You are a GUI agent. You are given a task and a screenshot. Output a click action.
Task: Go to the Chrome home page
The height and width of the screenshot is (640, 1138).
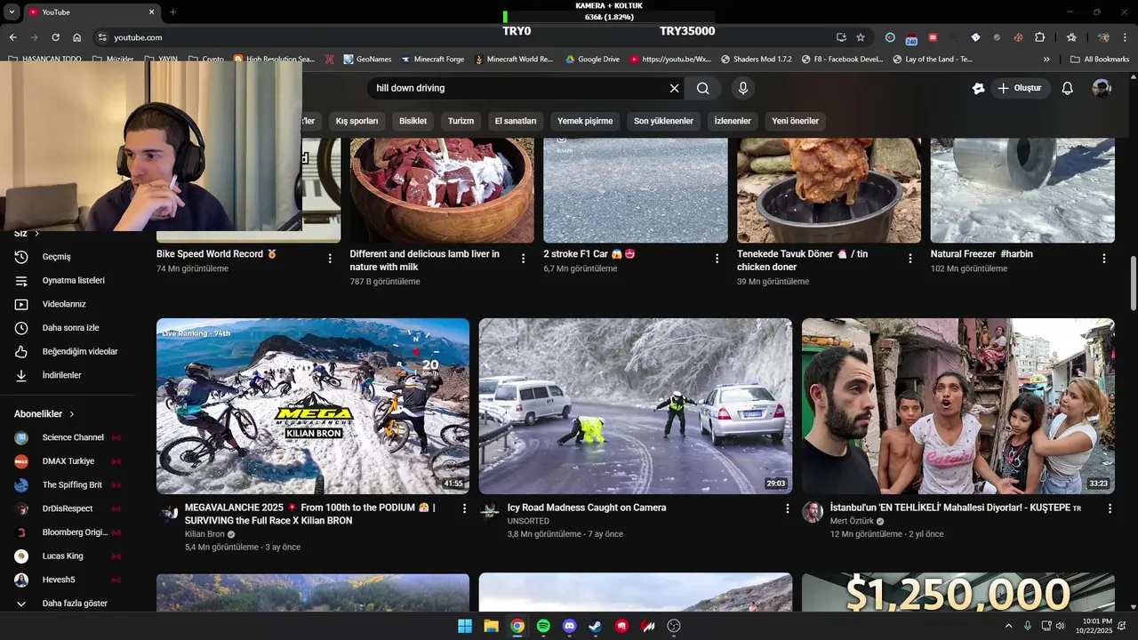click(77, 37)
